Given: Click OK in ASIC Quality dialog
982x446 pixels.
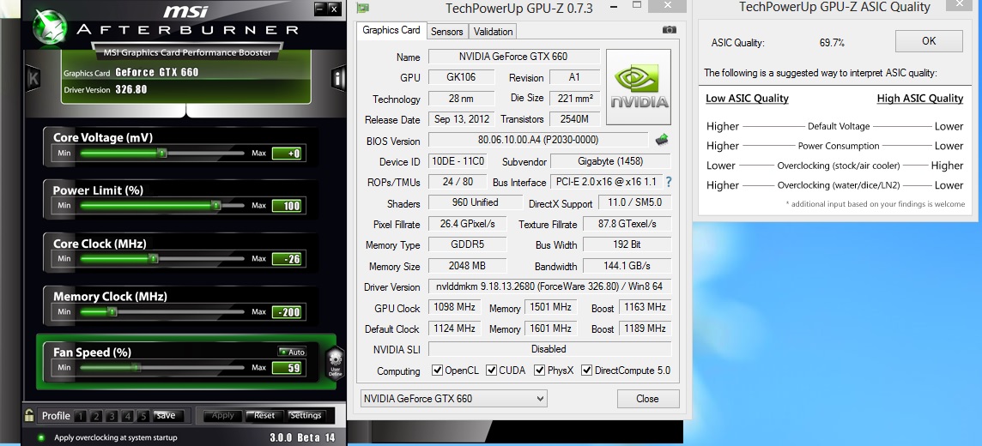Looking at the screenshot, I should pyautogui.click(x=929, y=40).
